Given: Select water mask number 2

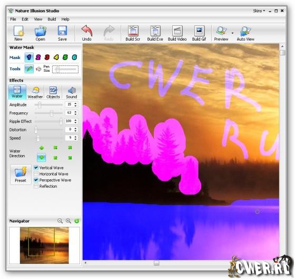Looking at the screenshot, I should tap(38, 57).
